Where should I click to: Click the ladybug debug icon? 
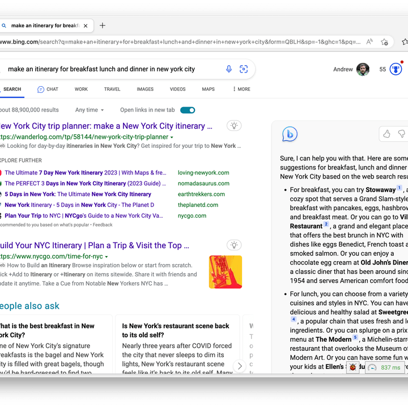pyautogui.click(x=353, y=367)
